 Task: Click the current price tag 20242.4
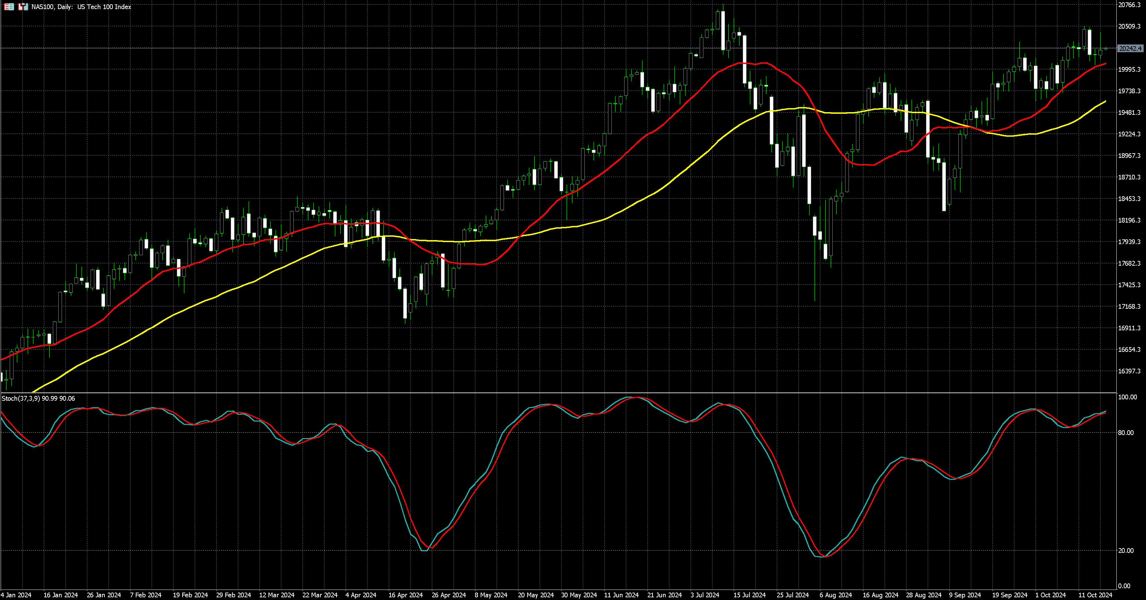(1130, 48)
